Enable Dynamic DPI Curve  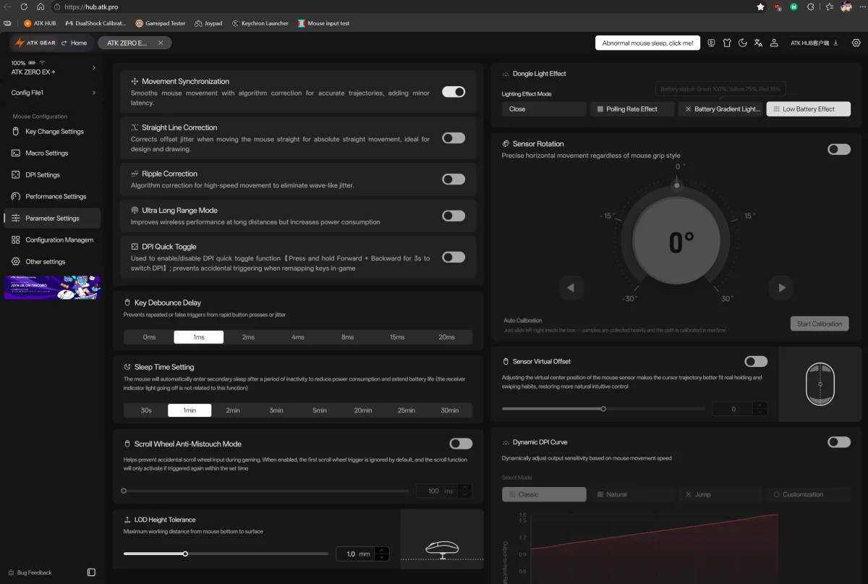point(839,442)
